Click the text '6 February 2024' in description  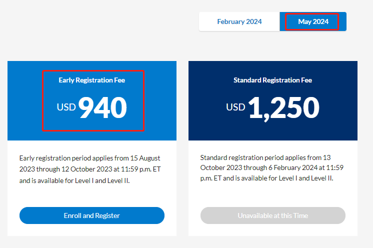coord(293,167)
